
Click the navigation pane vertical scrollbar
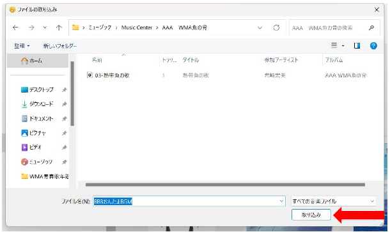click(72, 94)
